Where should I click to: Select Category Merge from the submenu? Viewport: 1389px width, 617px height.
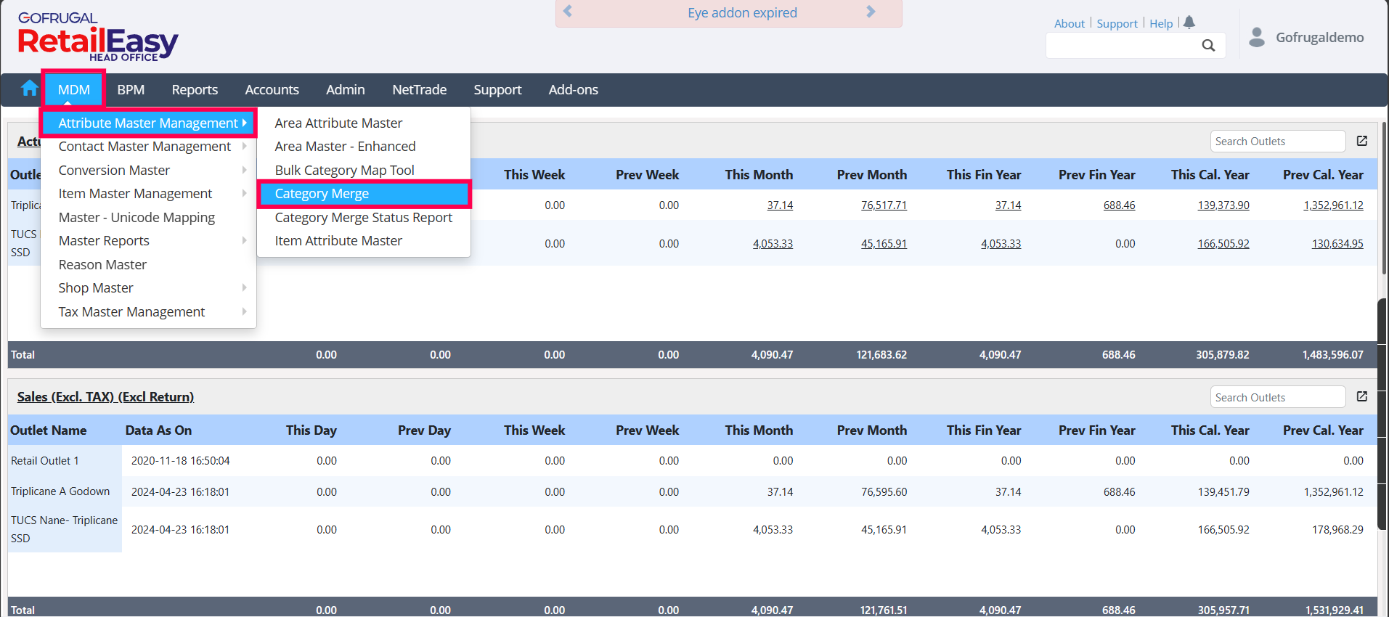point(322,194)
